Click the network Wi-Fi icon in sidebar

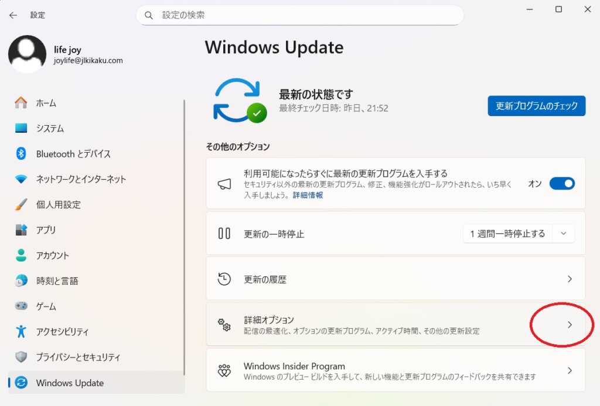[21, 179]
